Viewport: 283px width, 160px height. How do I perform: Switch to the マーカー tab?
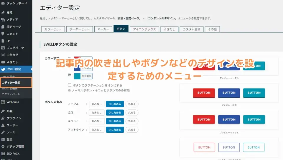click(103, 29)
